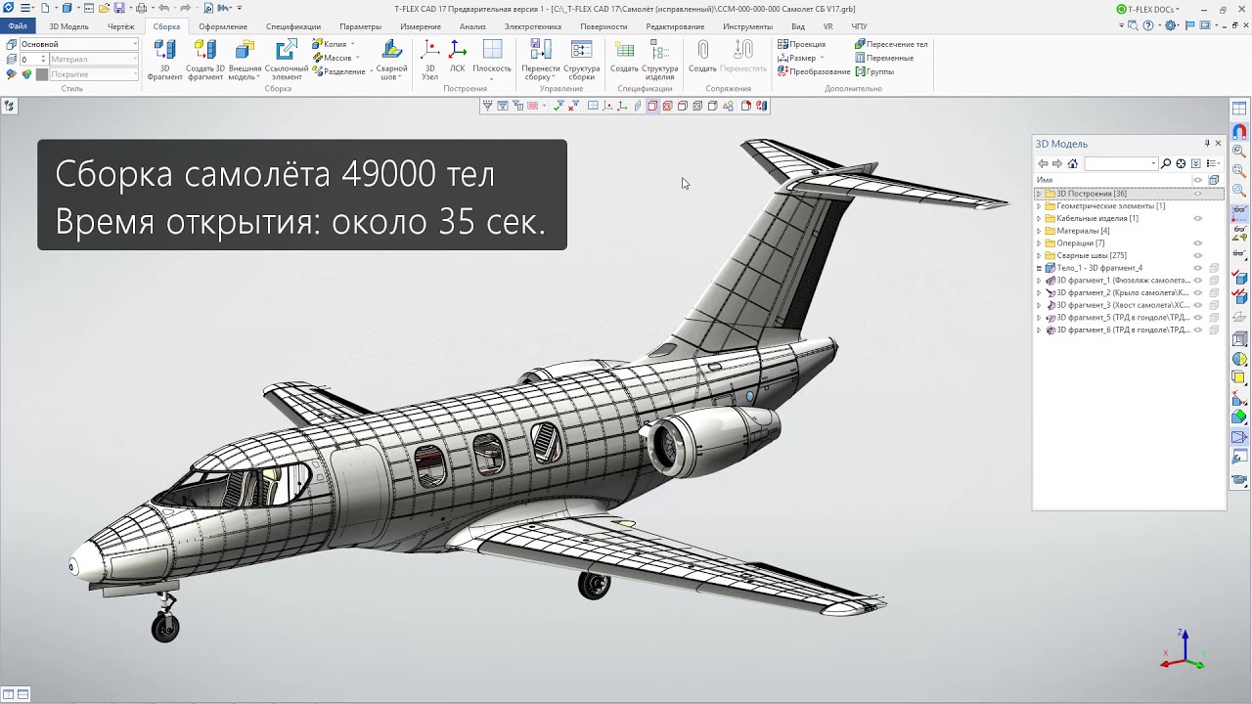Expand 3D фрагмент_1 (Фюзеляж самолета) node
This screenshot has width=1252, height=704.
(1039, 281)
